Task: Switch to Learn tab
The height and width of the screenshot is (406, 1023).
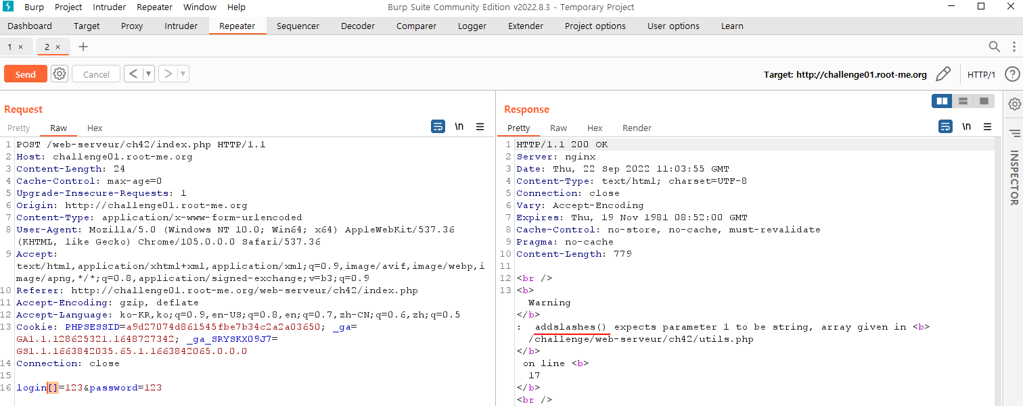Action: pyautogui.click(x=732, y=26)
